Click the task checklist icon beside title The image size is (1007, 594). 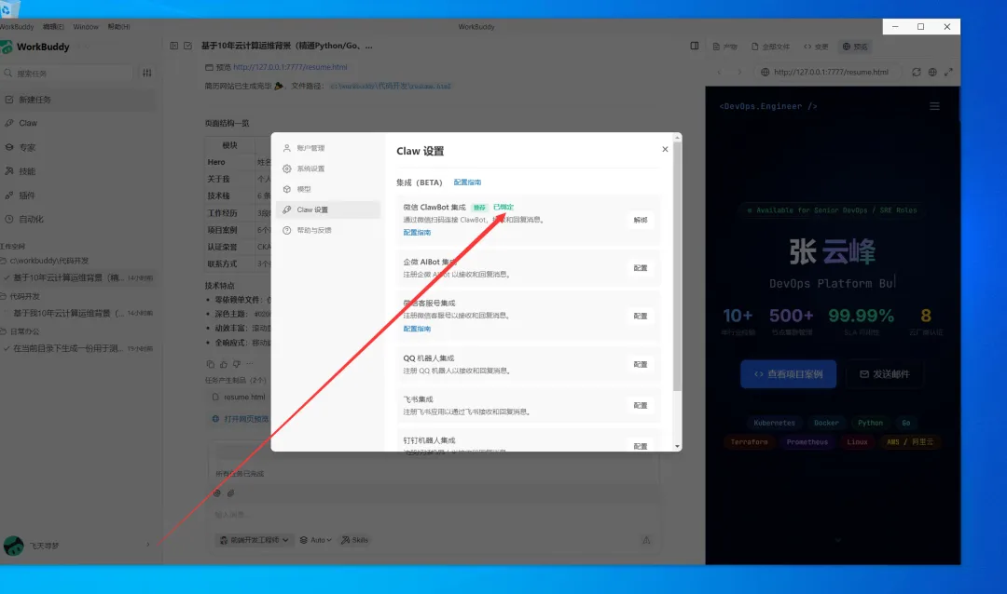(x=187, y=47)
